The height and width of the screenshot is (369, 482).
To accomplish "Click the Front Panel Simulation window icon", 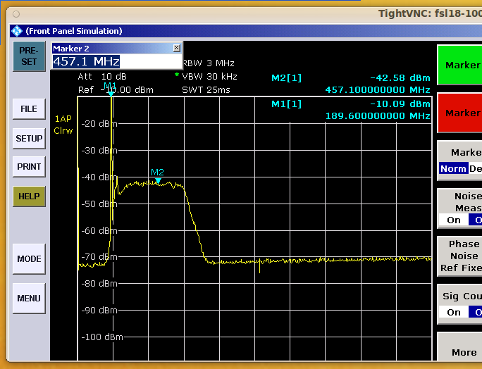I will (17, 31).
